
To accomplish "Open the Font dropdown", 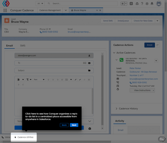I will click(x=39, y=80).
